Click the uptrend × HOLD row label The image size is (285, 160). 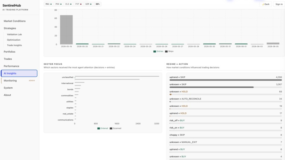click(x=178, y=113)
